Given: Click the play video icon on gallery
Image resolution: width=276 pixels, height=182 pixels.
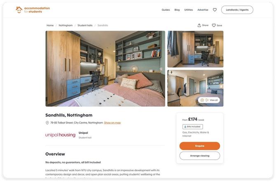Looking at the screenshot, I should coord(207,100).
